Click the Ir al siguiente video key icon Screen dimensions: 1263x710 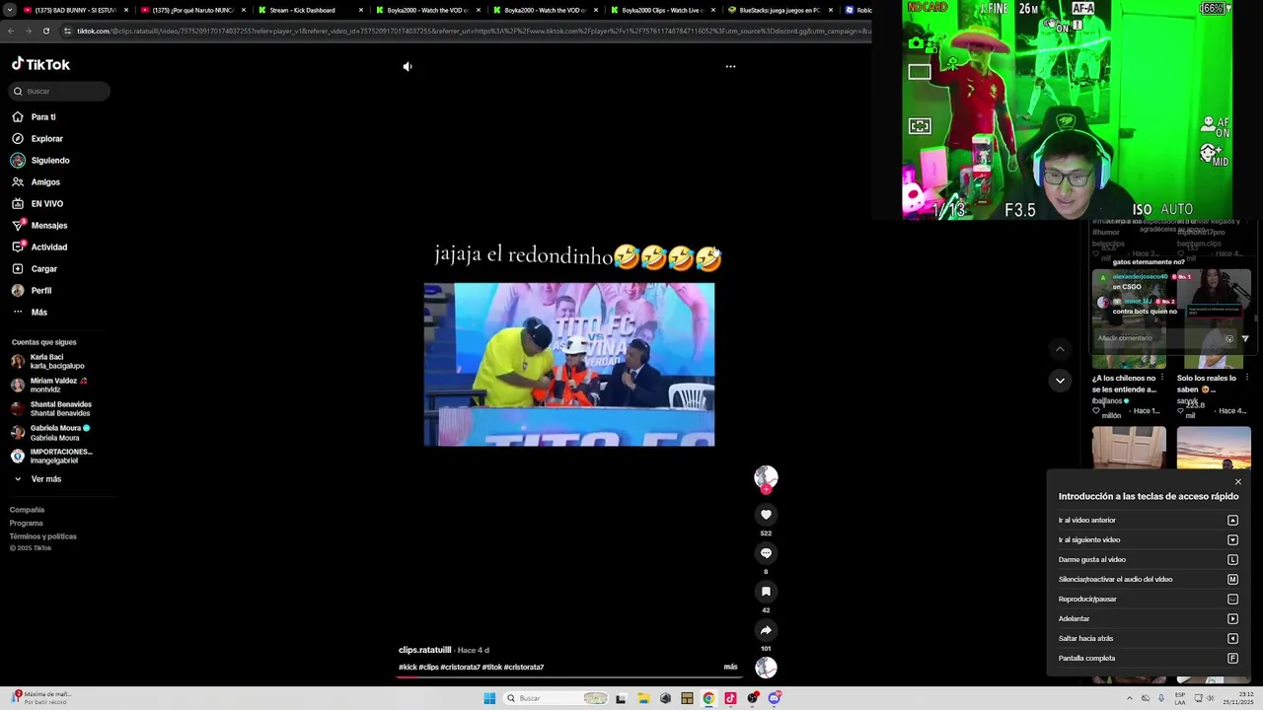pos(1232,539)
